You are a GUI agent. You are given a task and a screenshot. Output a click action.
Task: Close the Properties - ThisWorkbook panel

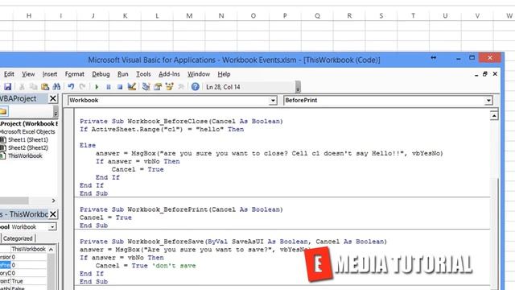coord(53,214)
